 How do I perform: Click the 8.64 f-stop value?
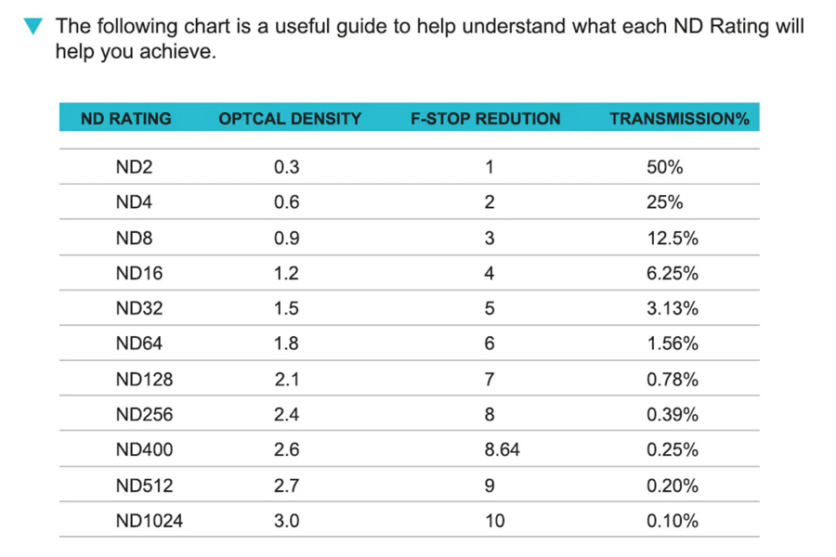click(502, 449)
